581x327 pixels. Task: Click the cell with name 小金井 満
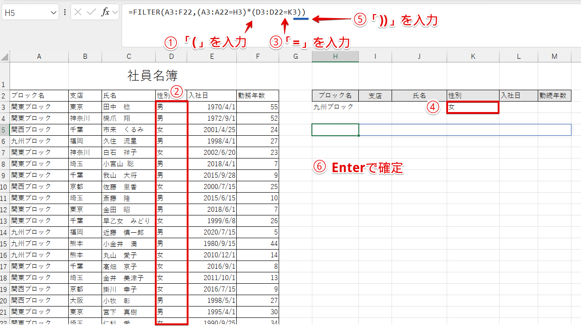[129, 244]
